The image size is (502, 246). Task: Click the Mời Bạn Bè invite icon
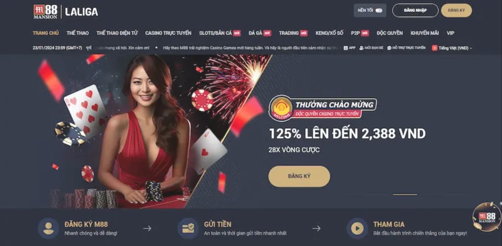point(361,48)
